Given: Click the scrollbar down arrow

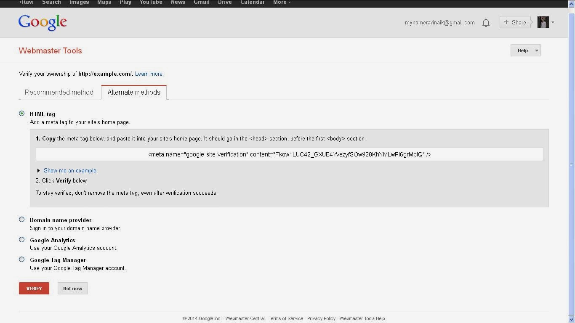Looking at the screenshot, I should pyautogui.click(x=572, y=320).
